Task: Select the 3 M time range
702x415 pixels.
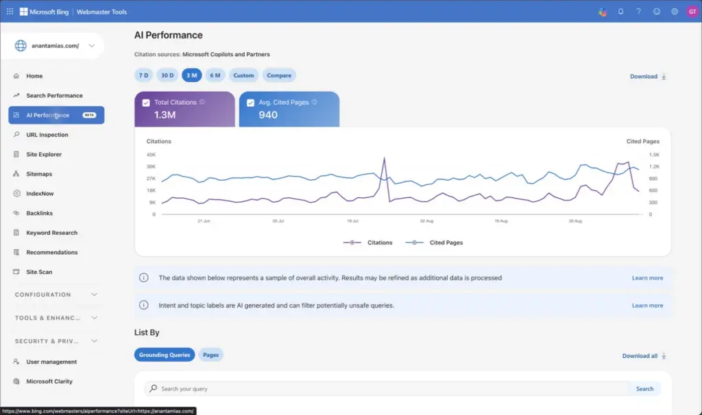Action: 192,75
